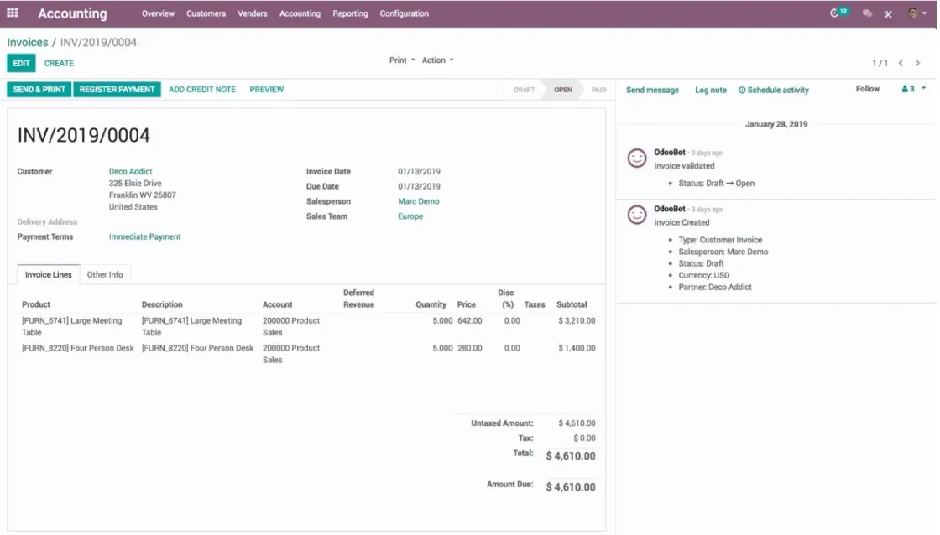Click Add Credit Note button
940x535 pixels.
[202, 89]
